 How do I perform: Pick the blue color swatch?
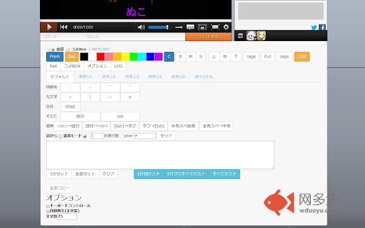click(x=150, y=57)
